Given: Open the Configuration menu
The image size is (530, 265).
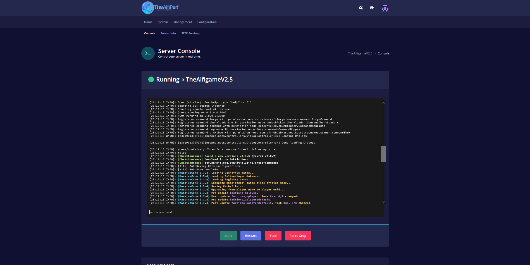Looking at the screenshot, I should [207, 22].
